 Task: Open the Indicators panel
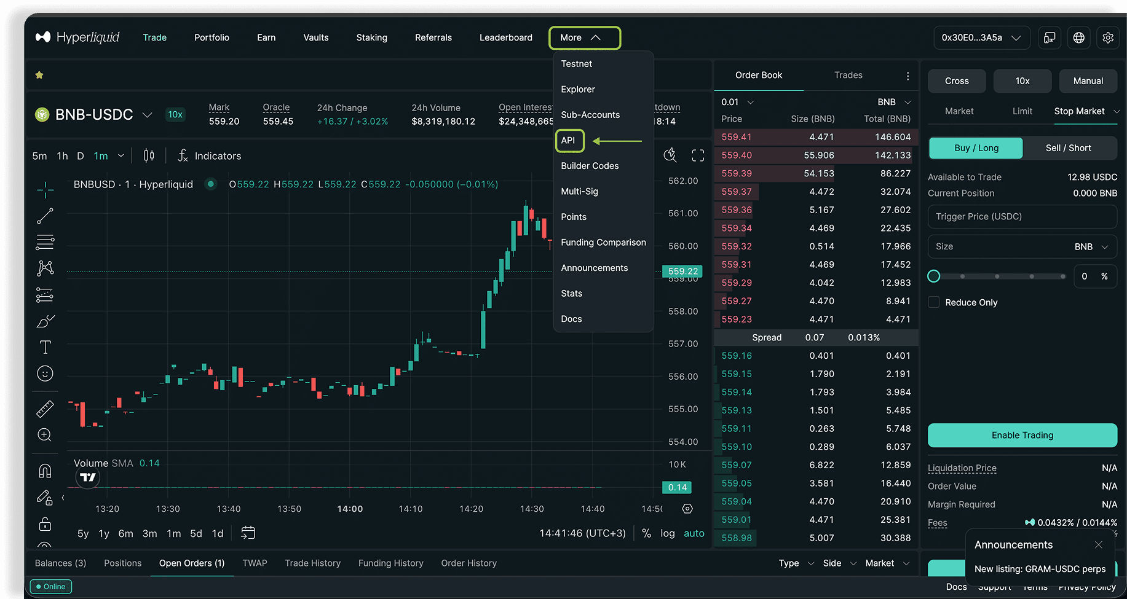(210, 156)
